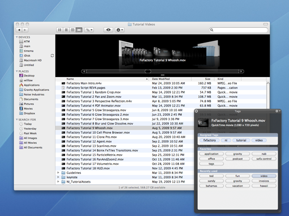The image size is (289, 216).
Task: Click the Tags panel file thumbnail
Action: coord(203,123)
